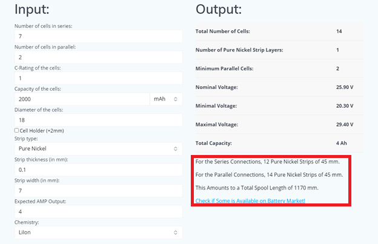Enable the Cell Holder (+2mm) checkbox
Screen dimensions: 378x244
pos(16,130)
